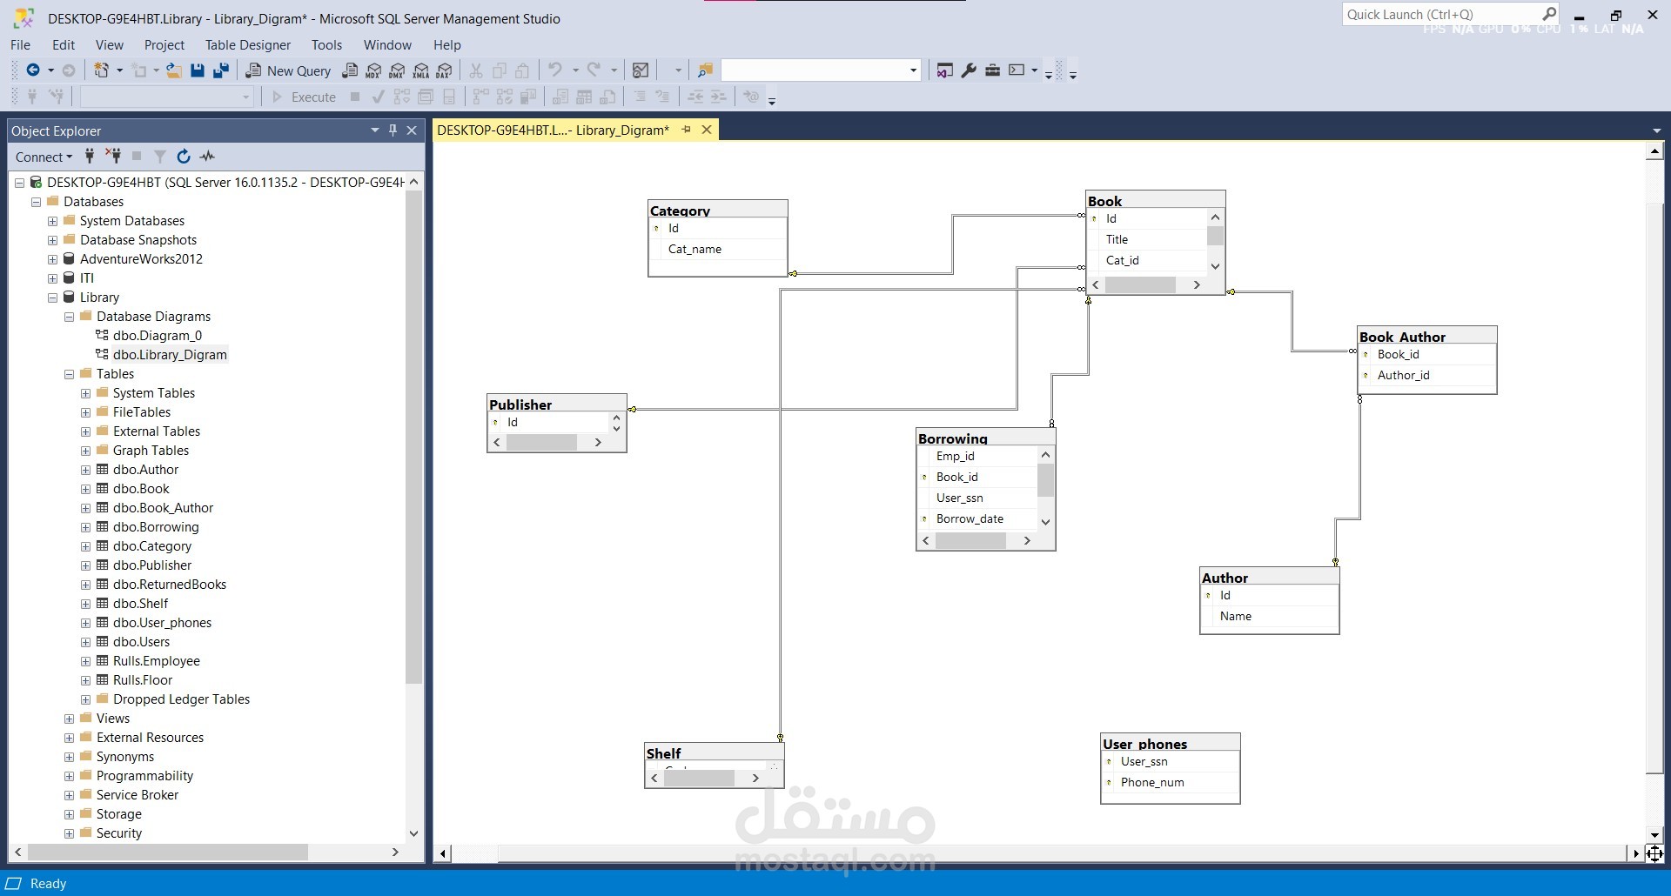Click the command window icon in toolbar
This screenshot has width=1671, height=896.
tap(1017, 70)
